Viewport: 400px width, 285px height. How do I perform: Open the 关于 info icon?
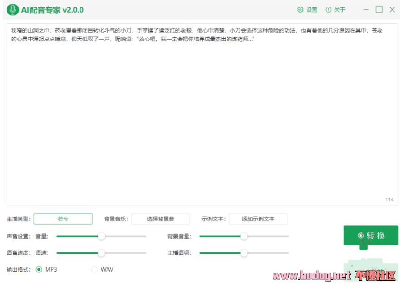coord(328,10)
